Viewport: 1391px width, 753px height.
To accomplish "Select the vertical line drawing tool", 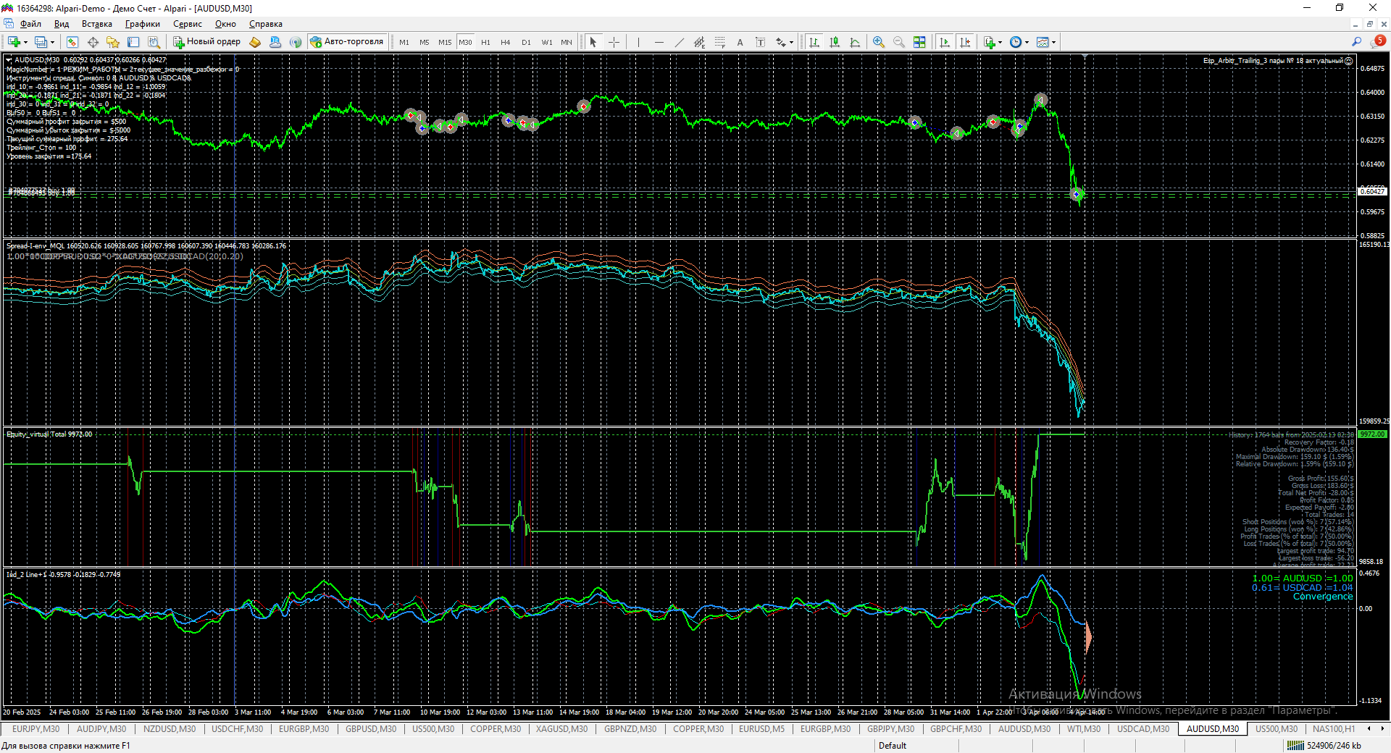I will (x=638, y=42).
